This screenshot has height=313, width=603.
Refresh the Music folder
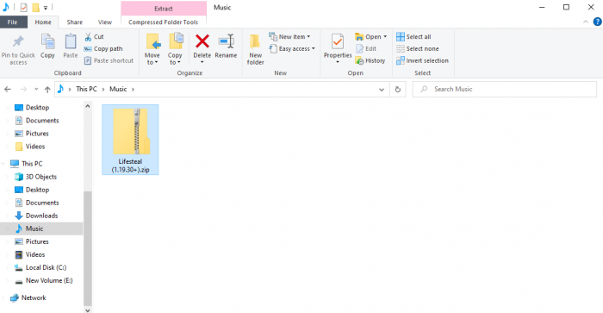click(398, 90)
